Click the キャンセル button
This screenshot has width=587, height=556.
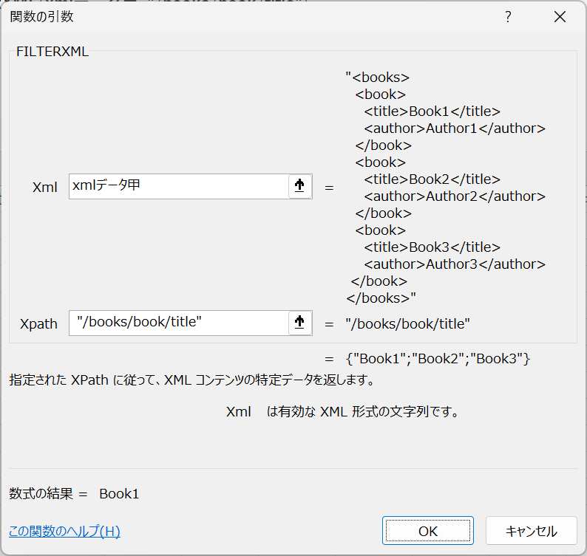(x=532, y=531)
